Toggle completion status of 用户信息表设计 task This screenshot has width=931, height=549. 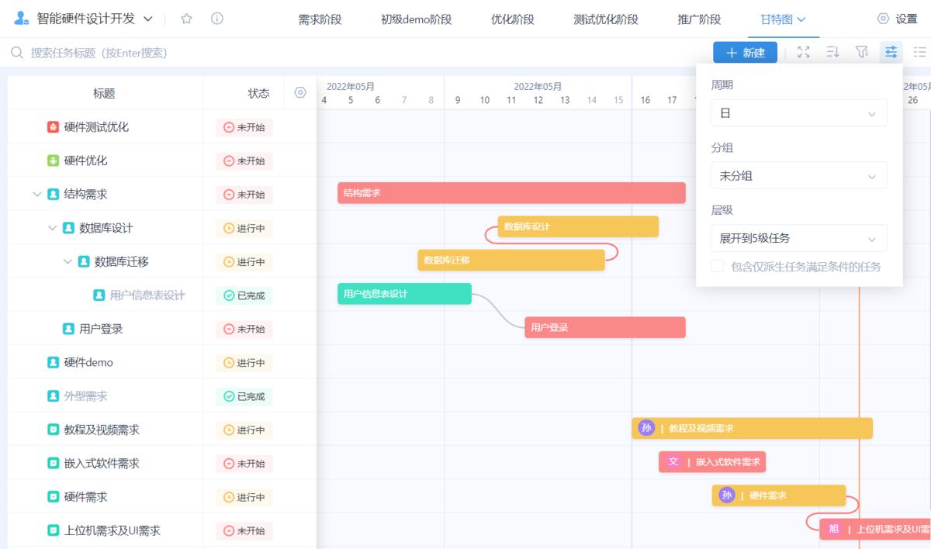point(245,295)
